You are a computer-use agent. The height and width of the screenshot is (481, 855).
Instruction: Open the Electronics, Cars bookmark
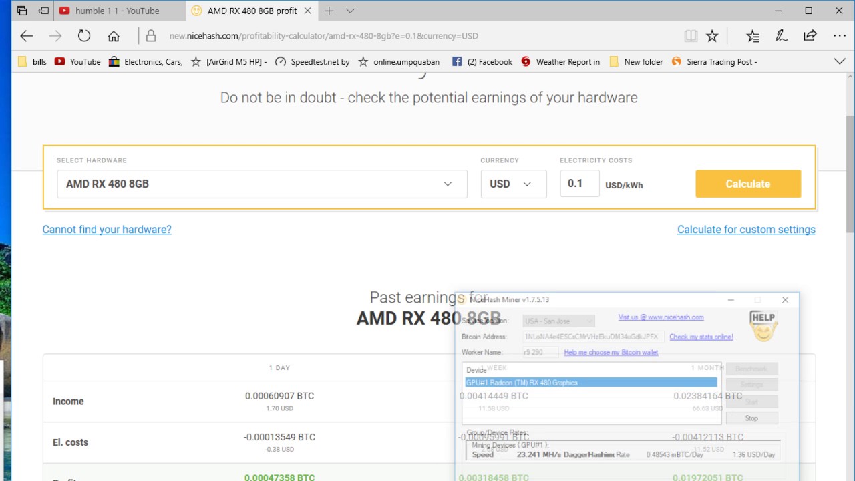[x=145, y=61]
